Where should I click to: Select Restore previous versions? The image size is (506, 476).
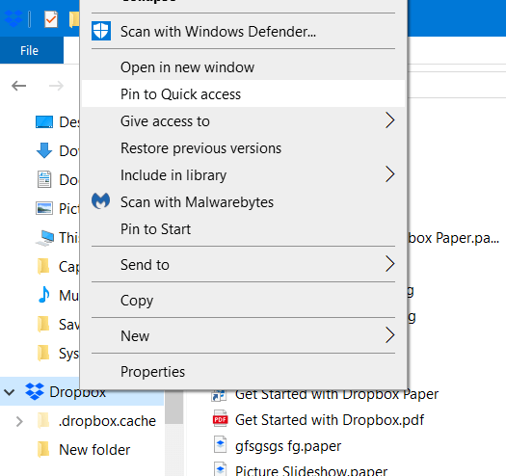point(243,148)
